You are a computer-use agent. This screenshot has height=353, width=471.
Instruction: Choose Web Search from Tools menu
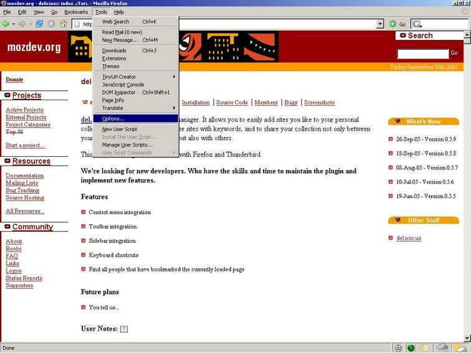(135, 22)
